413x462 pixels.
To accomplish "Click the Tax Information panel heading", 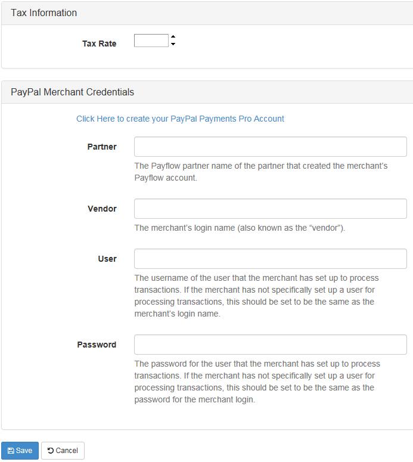I will [44, 13].
